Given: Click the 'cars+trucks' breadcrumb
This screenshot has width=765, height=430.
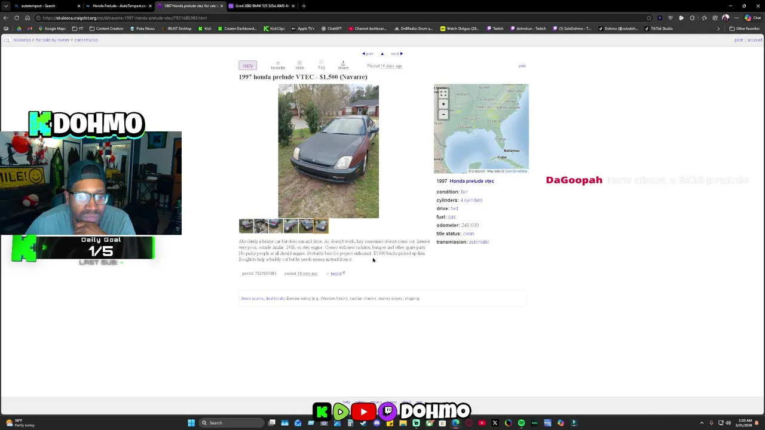Looking at the screenshot, I should coord(86,40).
